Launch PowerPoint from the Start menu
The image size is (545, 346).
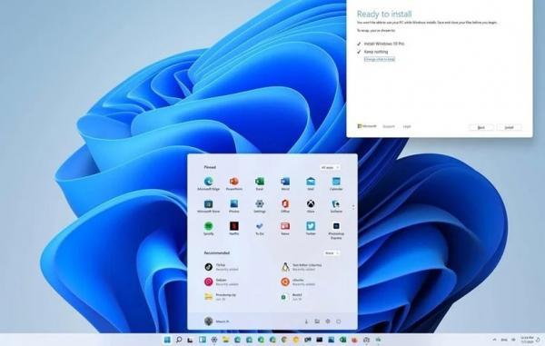point(234,183)
